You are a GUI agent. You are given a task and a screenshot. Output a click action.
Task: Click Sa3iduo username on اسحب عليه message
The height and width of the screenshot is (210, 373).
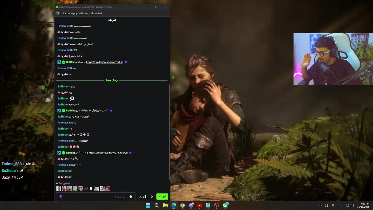click(x=63, y=104)
